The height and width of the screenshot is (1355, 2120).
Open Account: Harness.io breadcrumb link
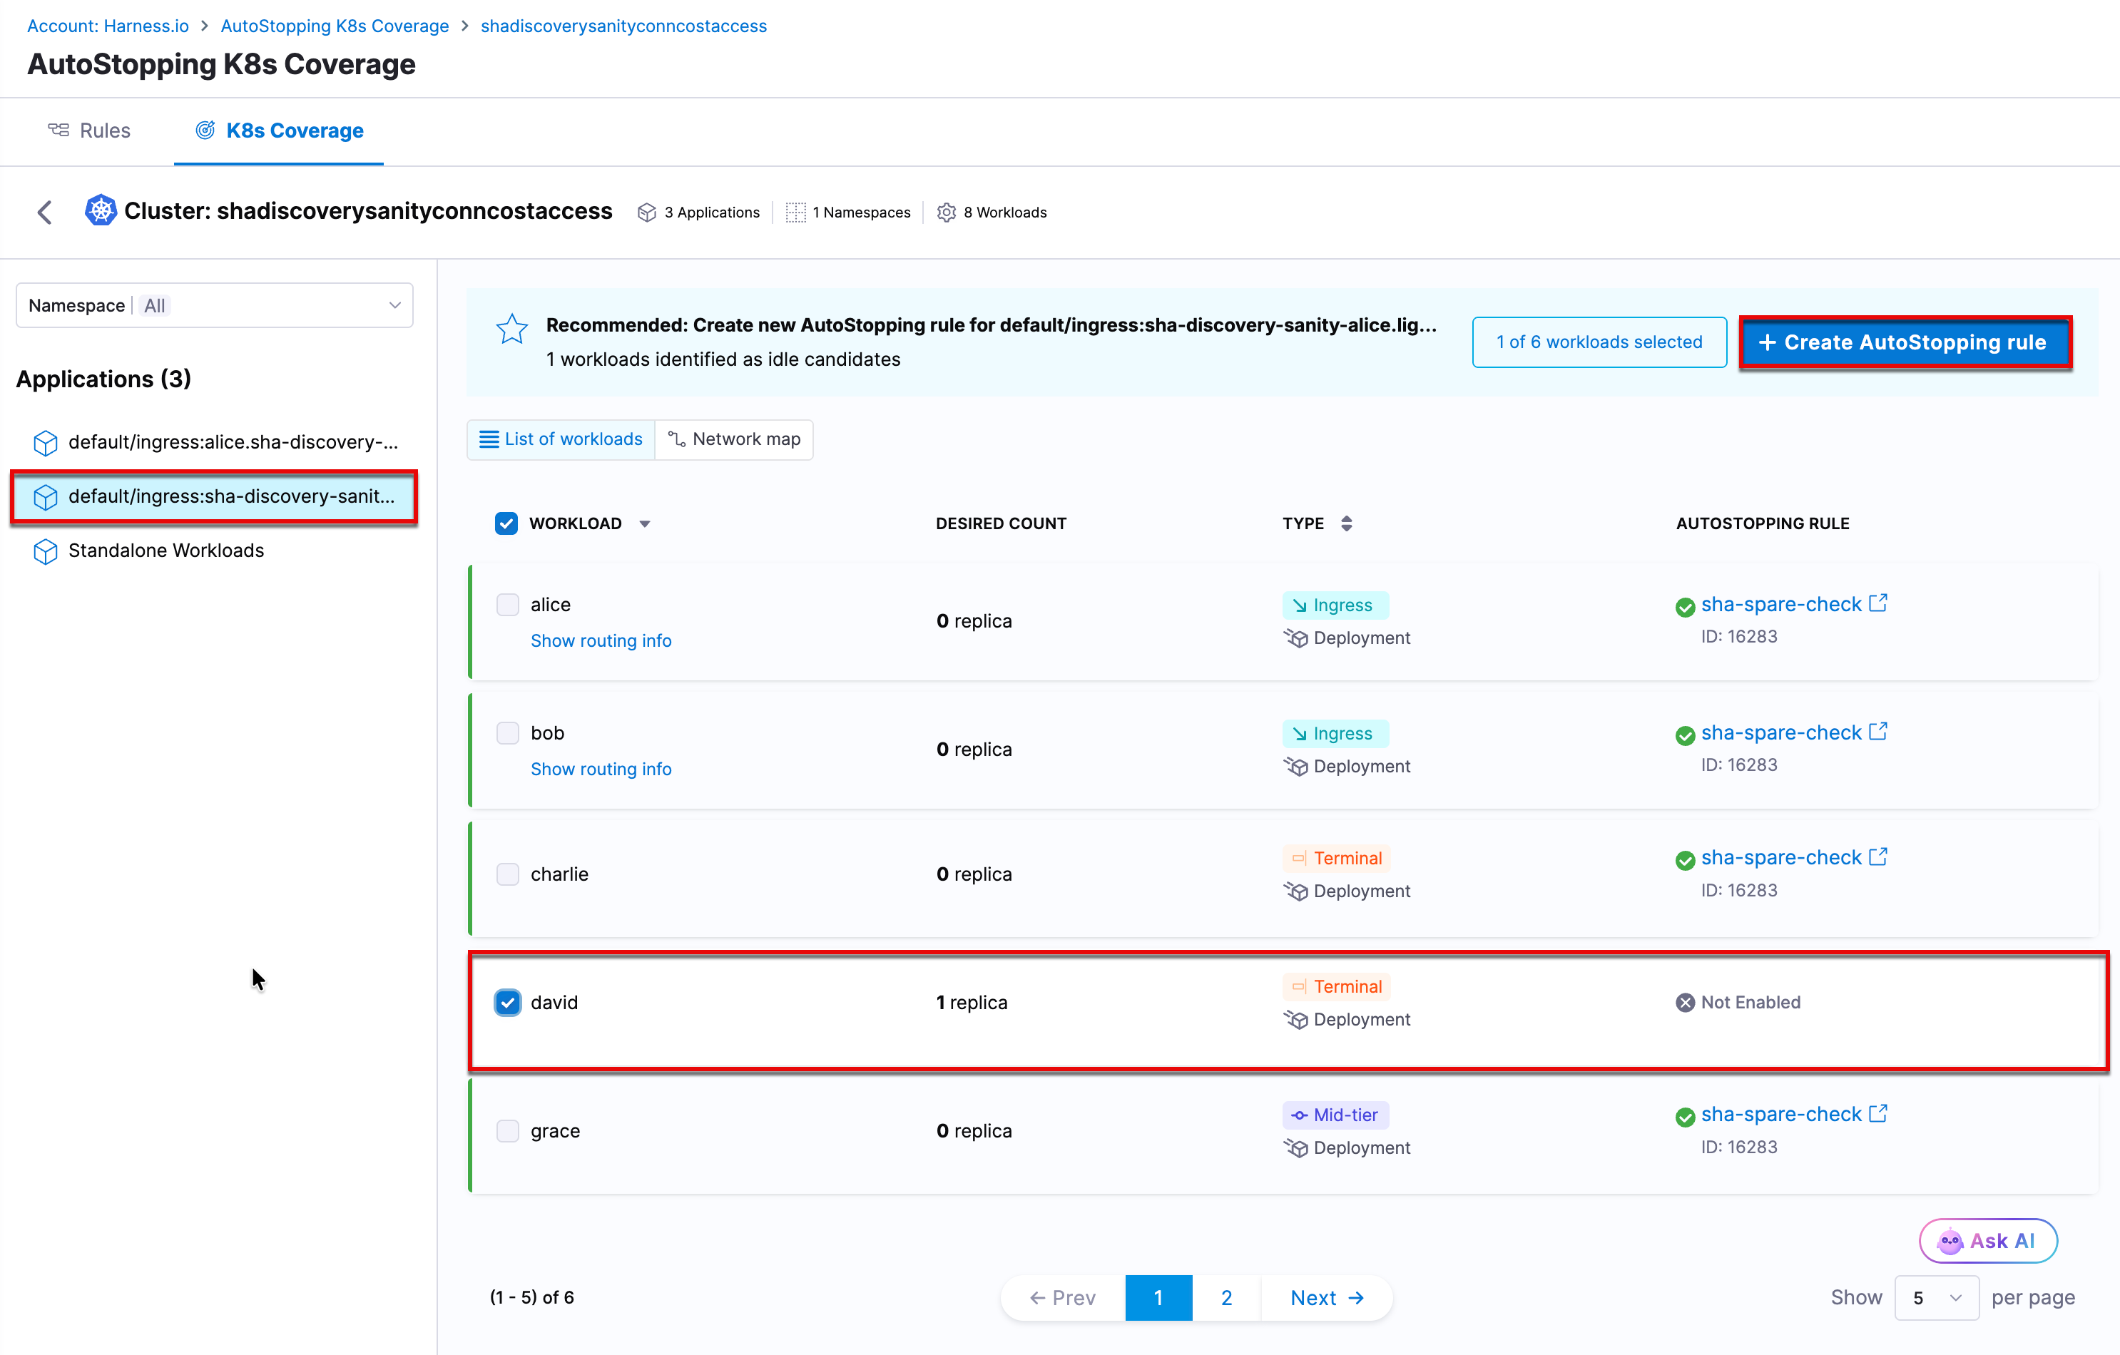coord(108,26)
